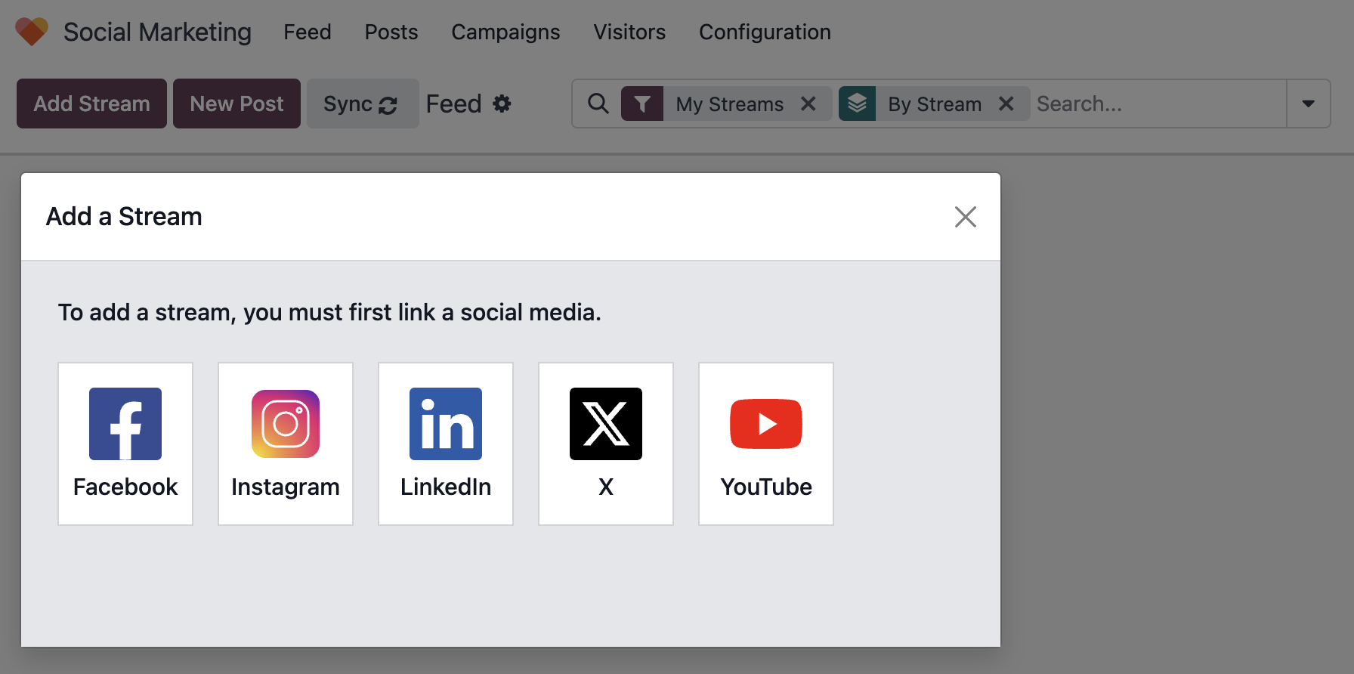Open the Feed menu
1354x674 pixels.
[308, 32]
